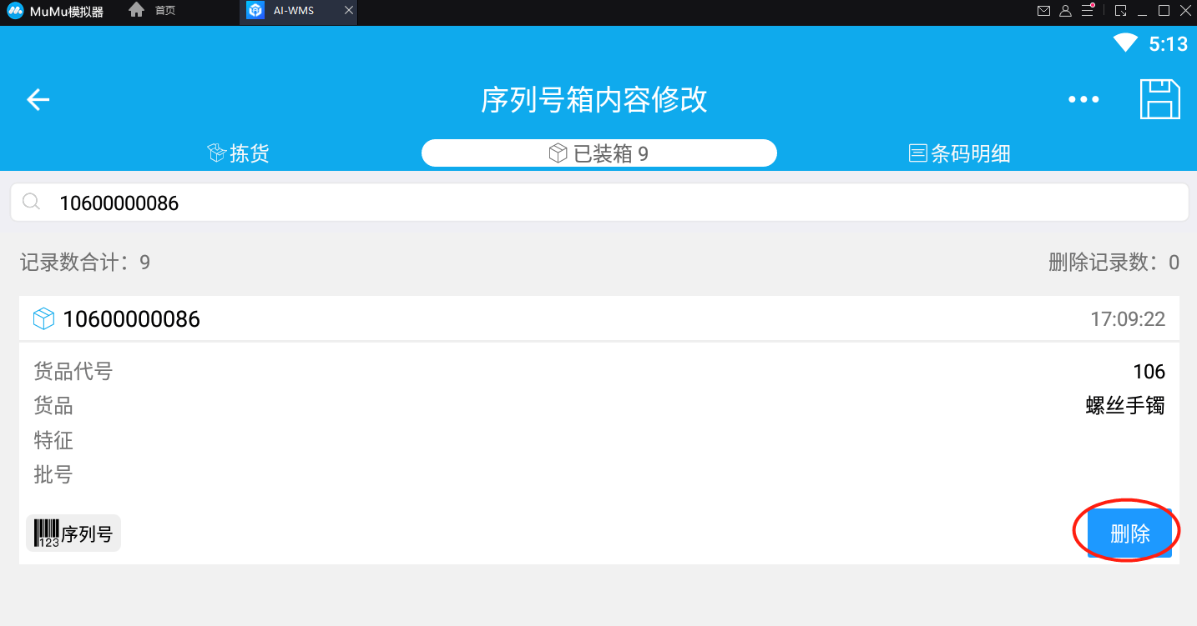
Task: Select the 已装箱 9 tab
Action: [598, 153]
